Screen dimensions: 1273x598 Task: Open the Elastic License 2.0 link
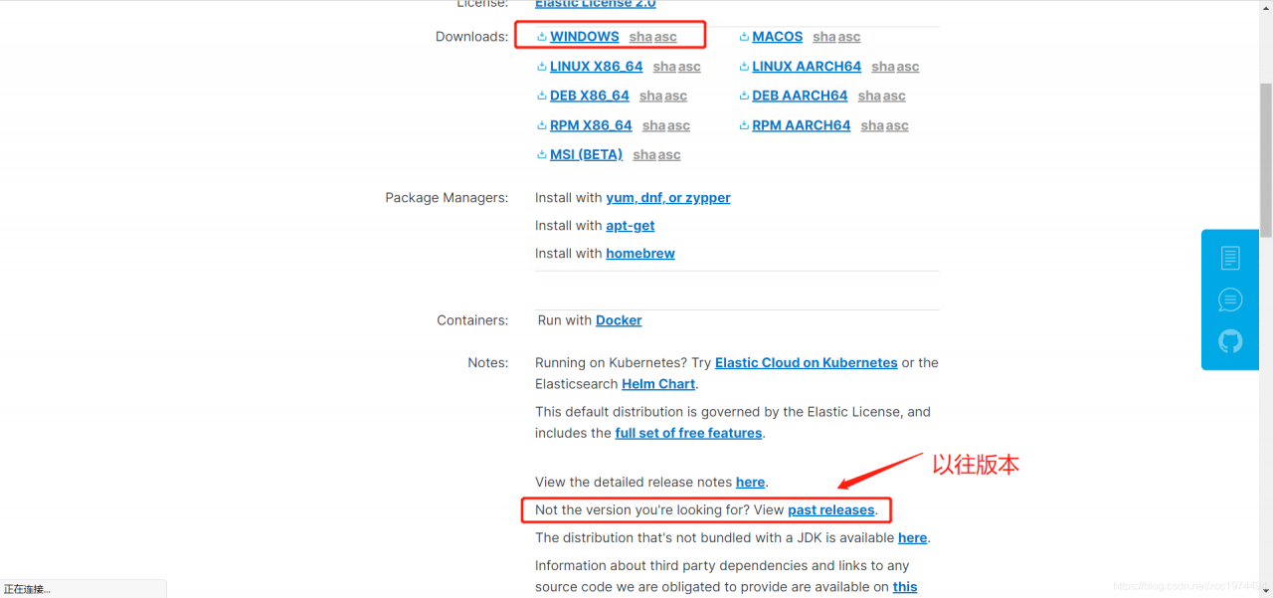coord(596,4)
